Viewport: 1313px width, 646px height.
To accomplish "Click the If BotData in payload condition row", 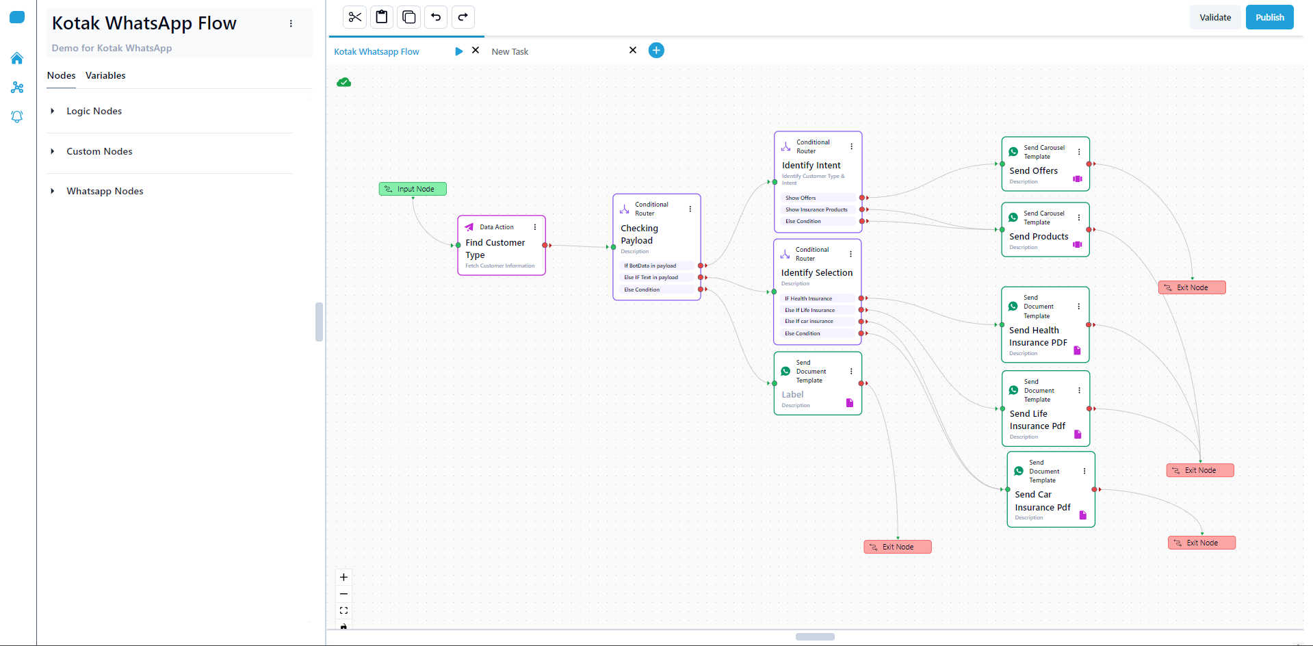I will tap(657, 266).
